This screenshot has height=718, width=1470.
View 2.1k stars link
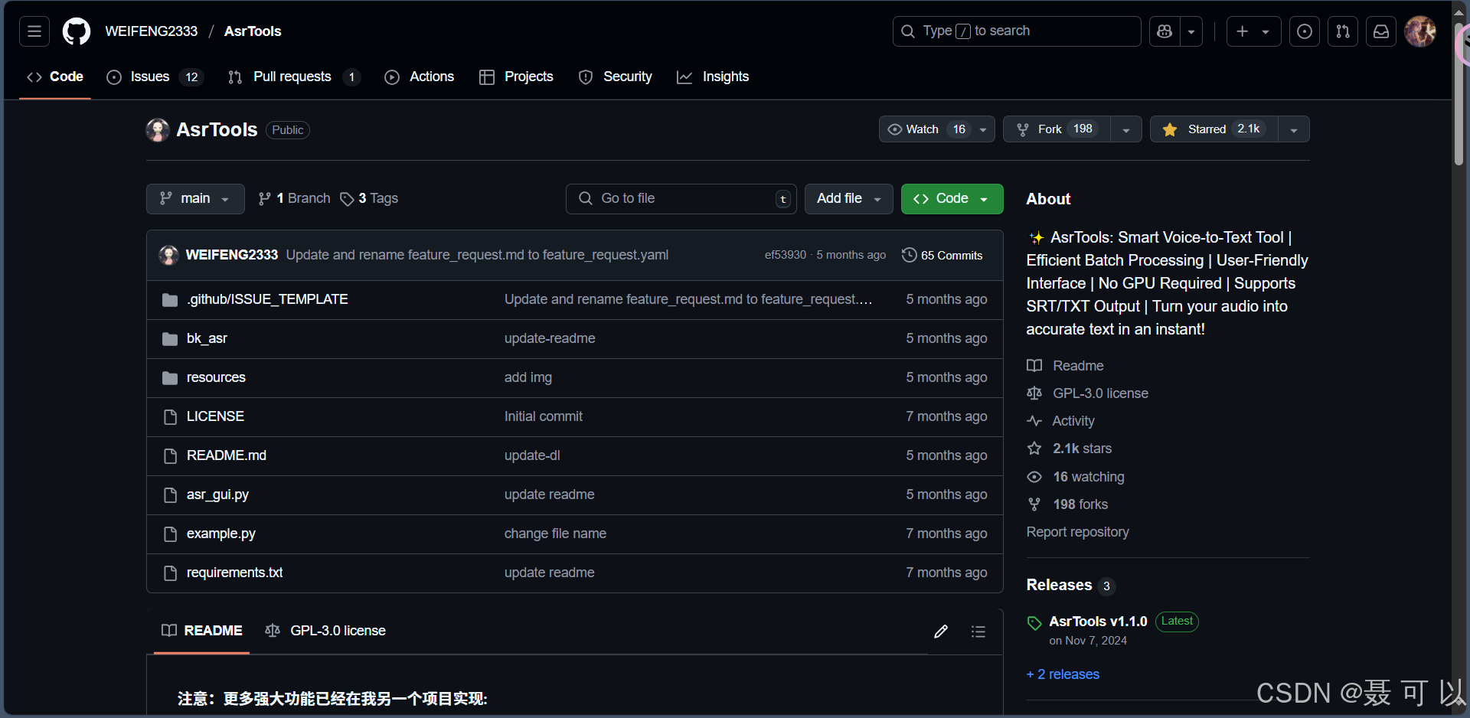coord(1070,449)
